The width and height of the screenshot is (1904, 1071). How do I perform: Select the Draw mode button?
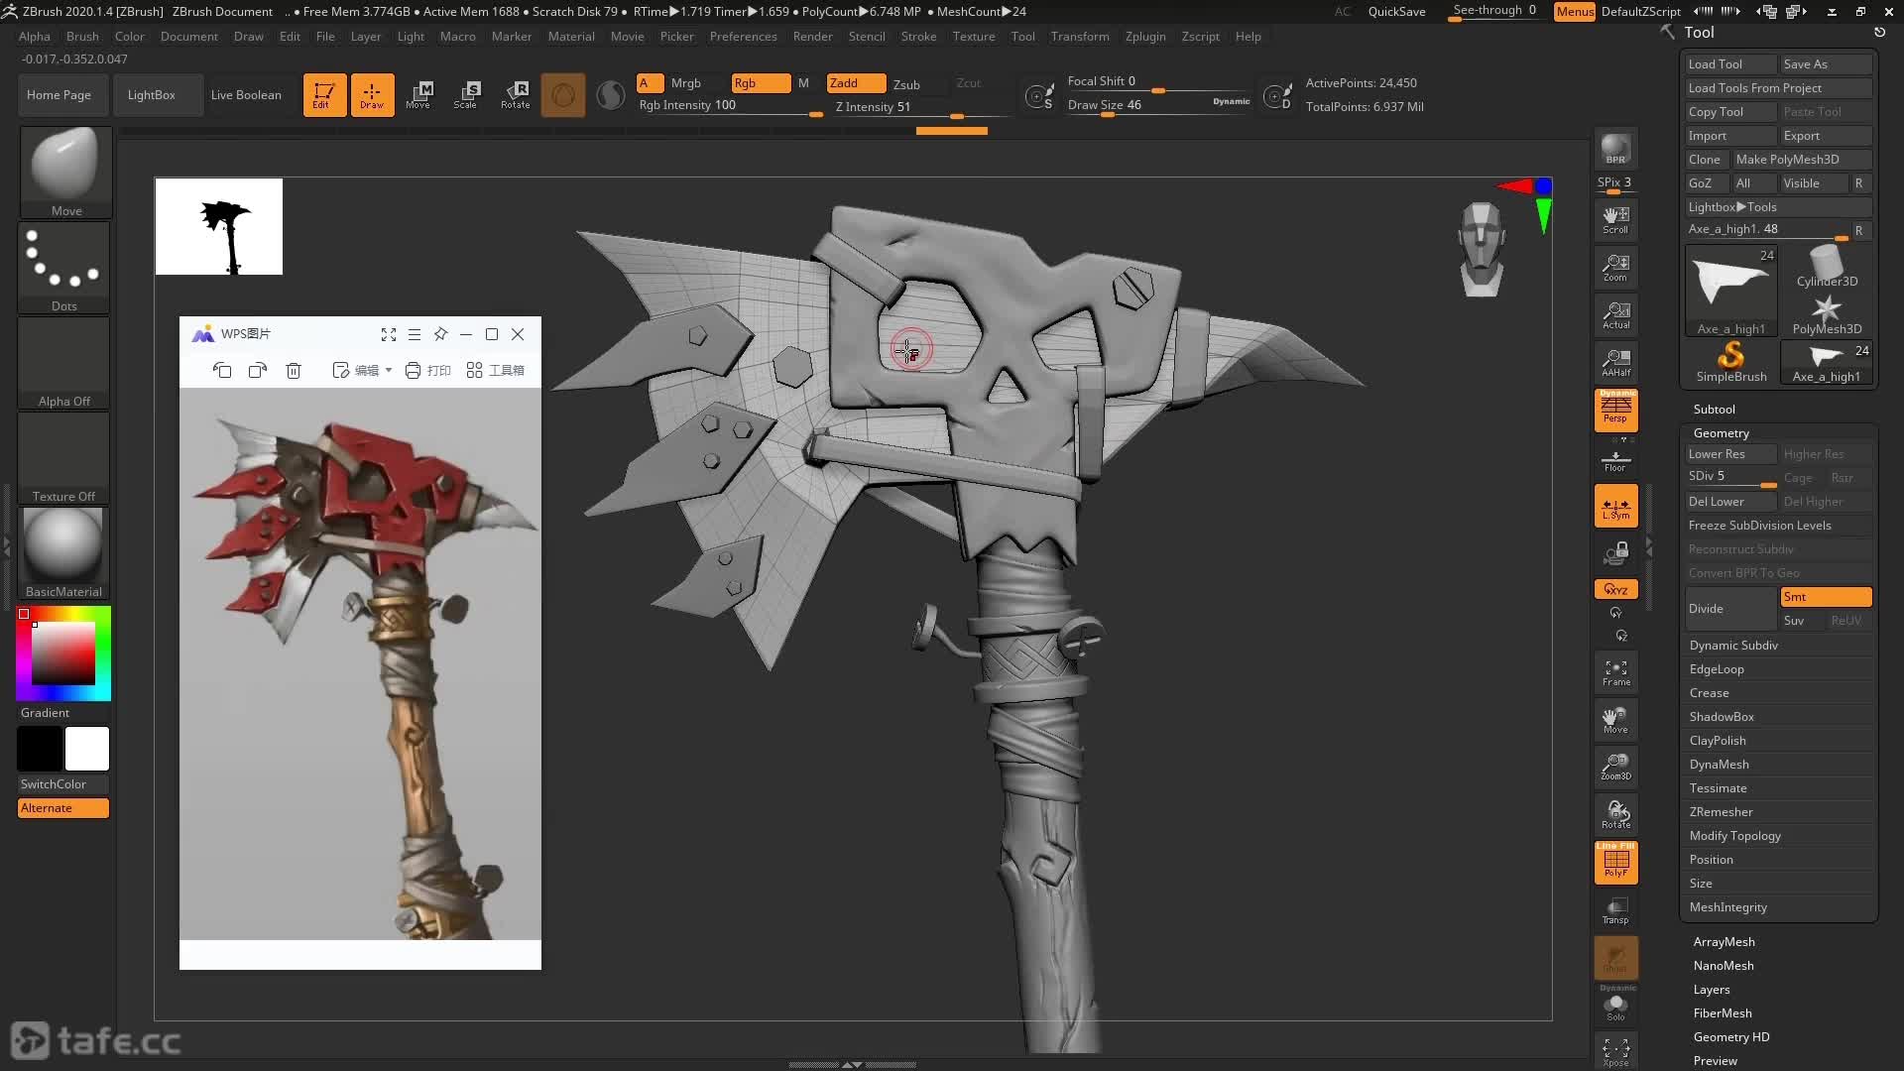[372, 95]
